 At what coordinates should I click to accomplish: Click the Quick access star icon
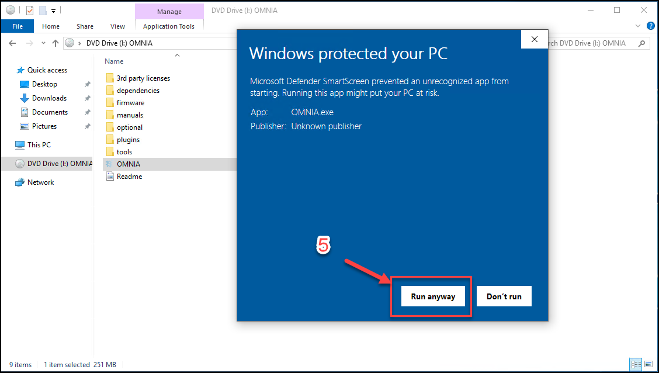20,70
